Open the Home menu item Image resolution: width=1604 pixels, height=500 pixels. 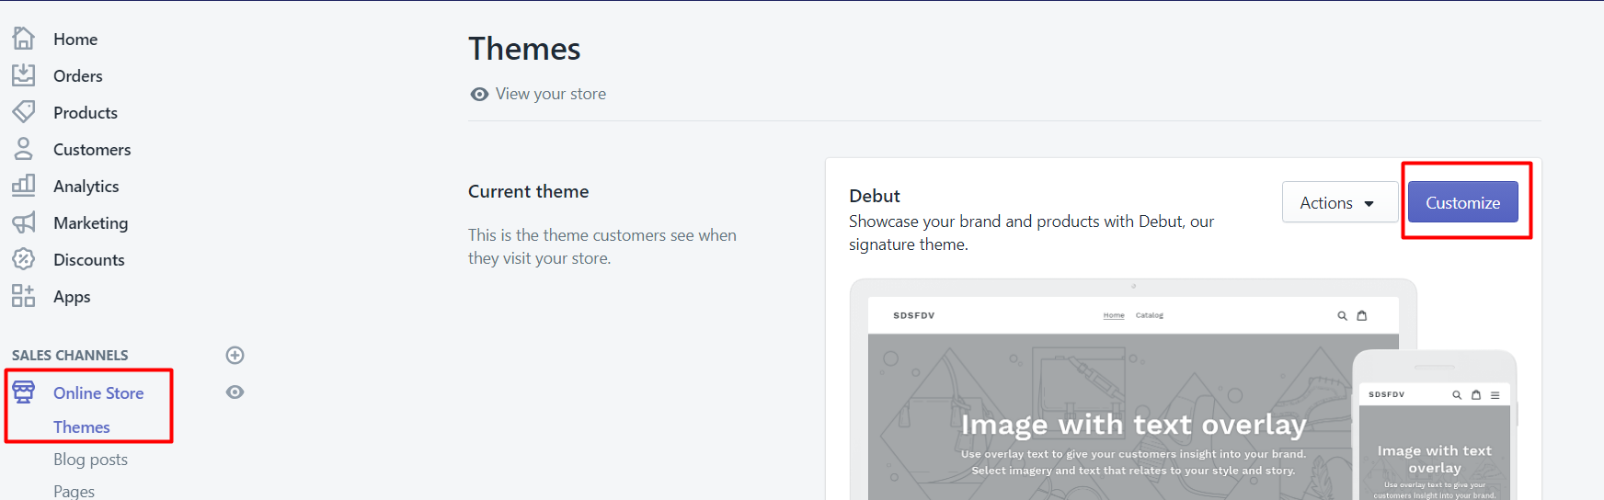coord(75,39)
